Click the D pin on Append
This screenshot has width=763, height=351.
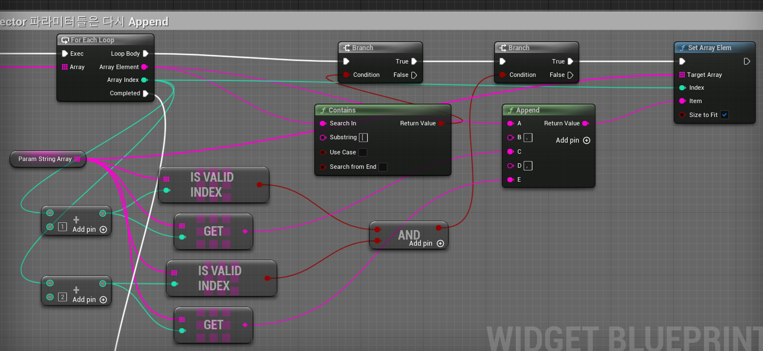pos(510,165)
